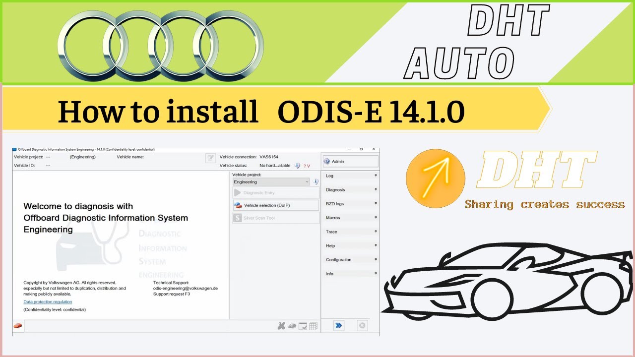Expand the Trace section

351,232
